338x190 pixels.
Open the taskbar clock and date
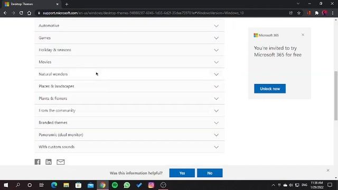click(317, 185)
